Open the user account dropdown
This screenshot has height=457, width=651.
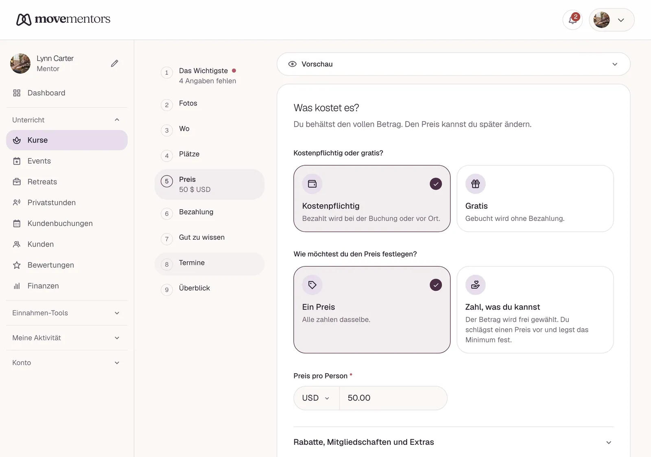click(612, 20)
